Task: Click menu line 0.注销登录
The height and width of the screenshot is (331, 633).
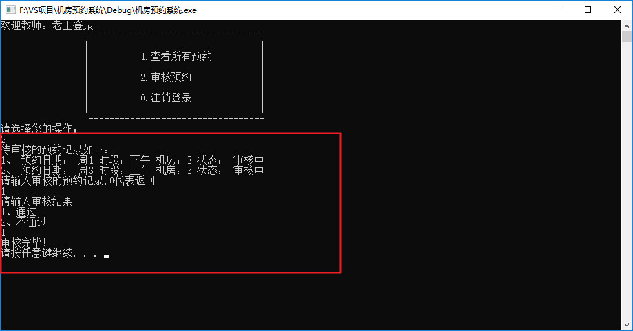Action: point(166,98)
